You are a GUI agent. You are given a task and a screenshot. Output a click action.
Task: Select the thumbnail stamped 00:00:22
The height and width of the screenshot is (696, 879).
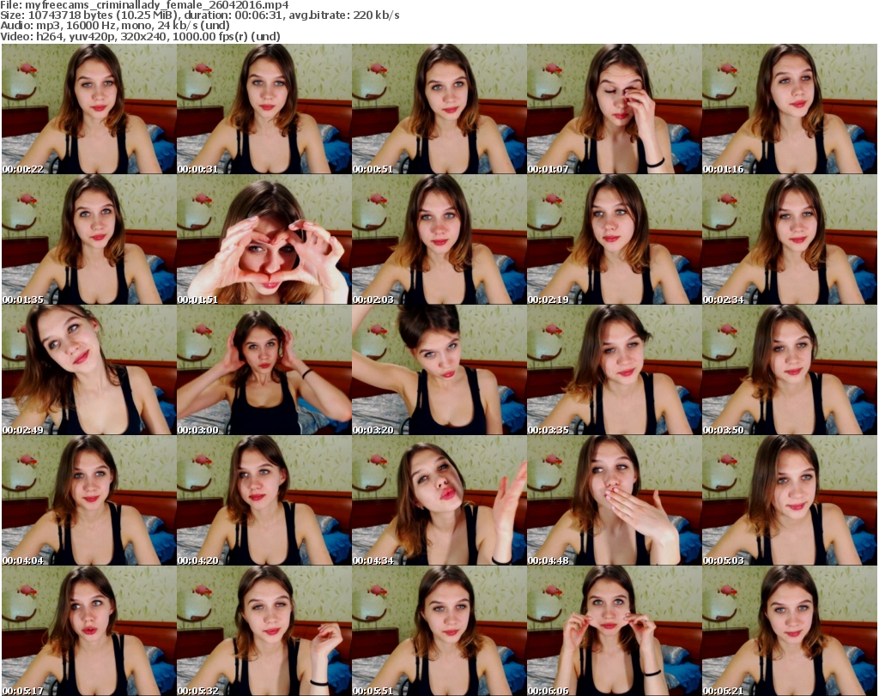[x=88, y=109]
